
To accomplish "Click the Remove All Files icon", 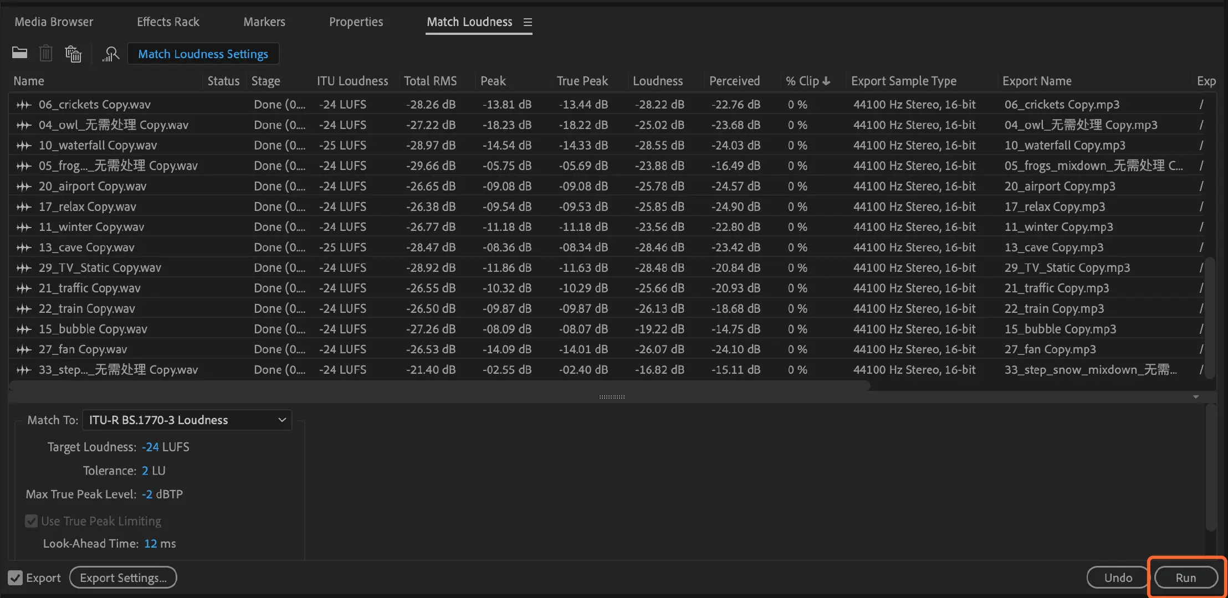I will point(73,54).
